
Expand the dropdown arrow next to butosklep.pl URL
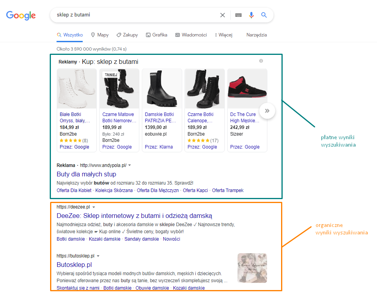(98, 256)
